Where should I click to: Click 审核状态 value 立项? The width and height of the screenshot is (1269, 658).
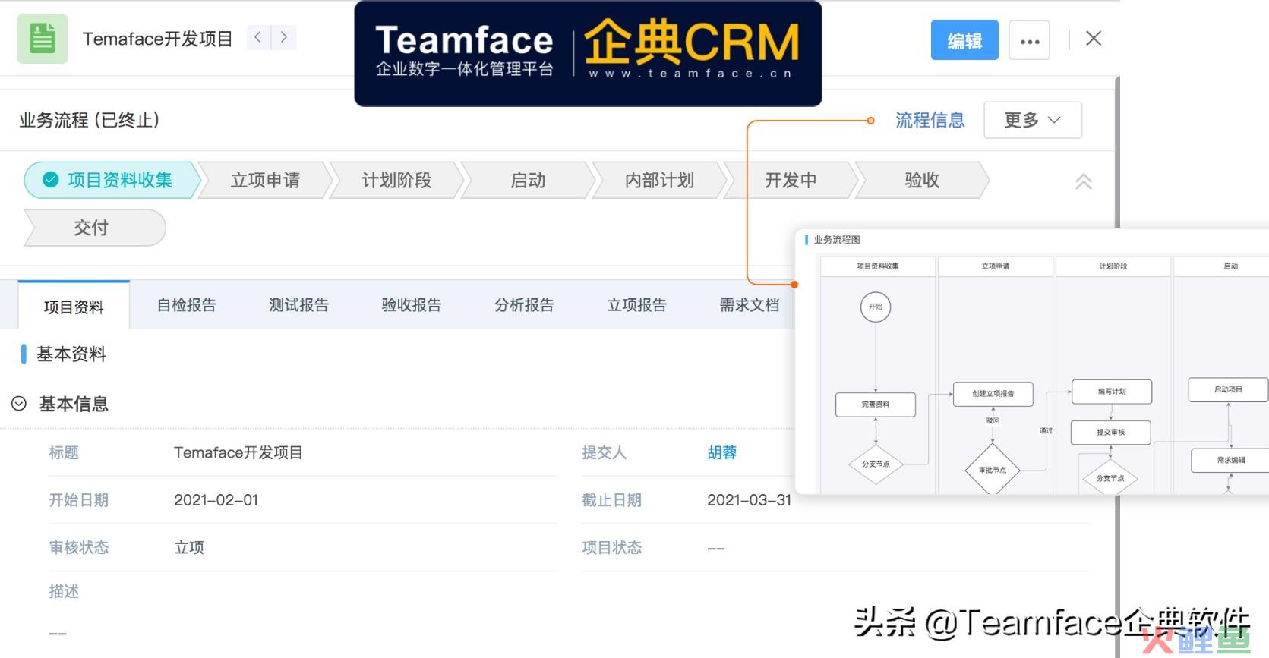tap(189, 547)
